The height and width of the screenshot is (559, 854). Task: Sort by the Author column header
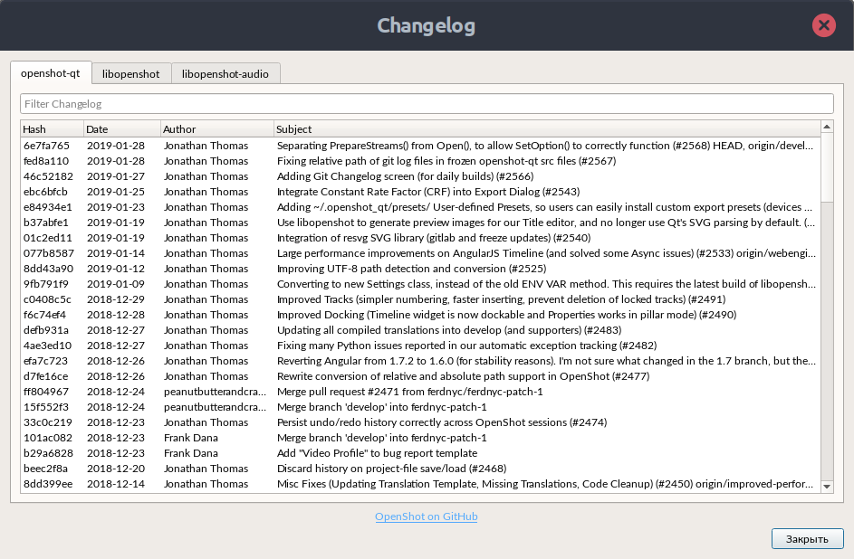coord(216,128)
